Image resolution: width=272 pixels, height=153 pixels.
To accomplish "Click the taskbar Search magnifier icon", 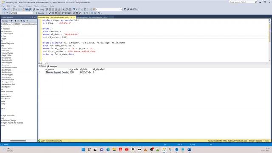I will coord(89,150).
